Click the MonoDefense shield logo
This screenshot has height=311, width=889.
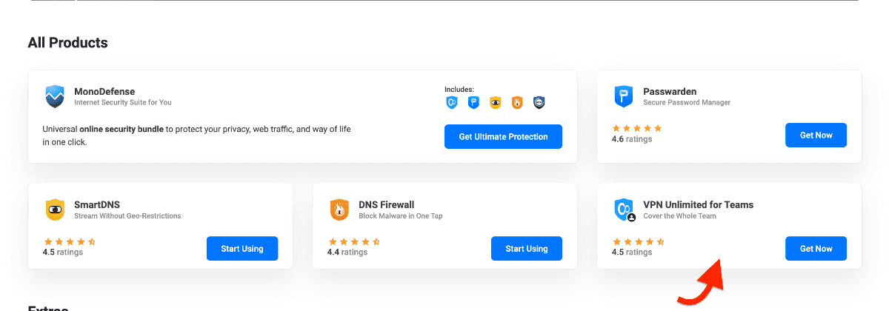coord(56,96)
